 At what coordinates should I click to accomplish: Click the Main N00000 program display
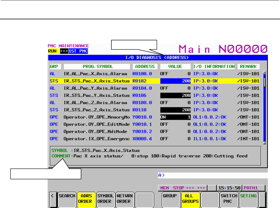click(223, 49)
